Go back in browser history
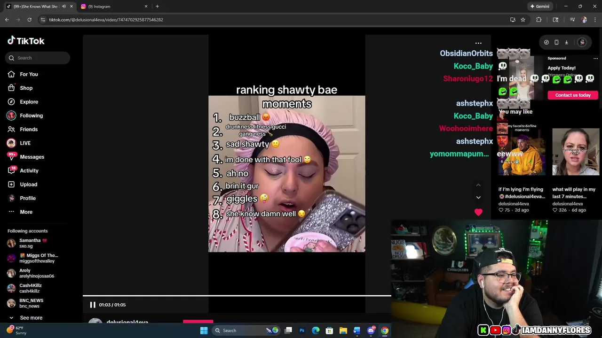Viewport: 602px width, 338px height. pos(7,20)
